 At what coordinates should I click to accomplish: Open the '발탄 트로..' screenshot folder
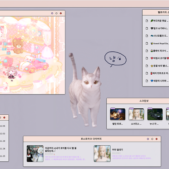(x=118, y=114)
